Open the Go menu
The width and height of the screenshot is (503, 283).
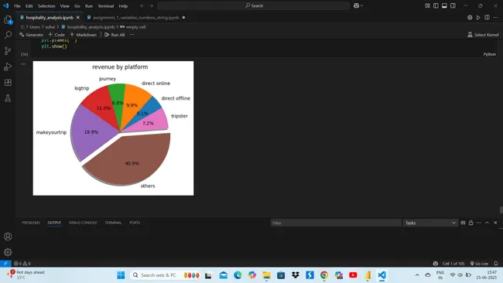coord(77,5)
